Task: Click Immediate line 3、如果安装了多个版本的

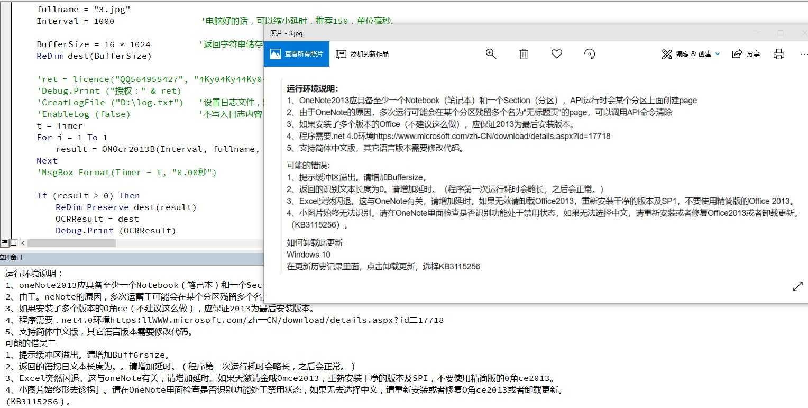Action: pos(160,309)
